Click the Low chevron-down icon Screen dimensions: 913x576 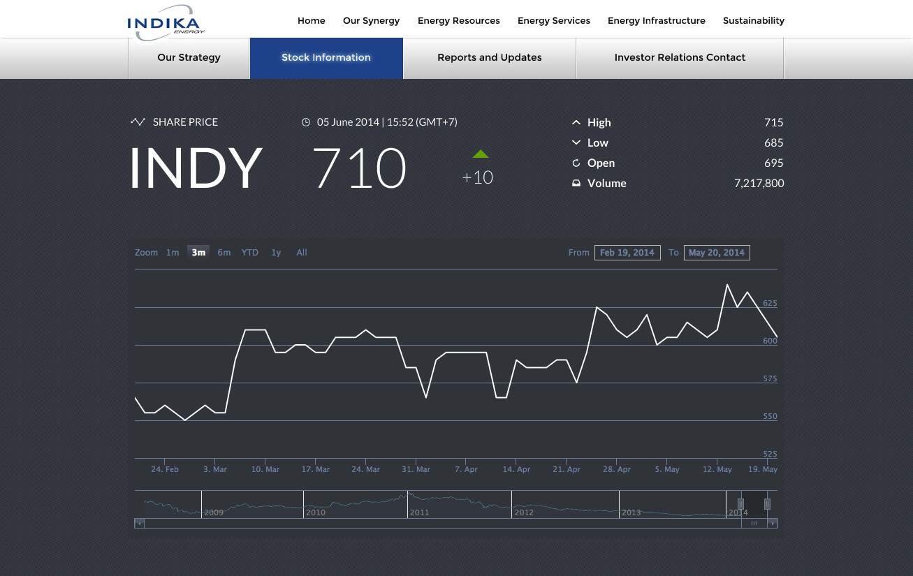[x=576, y=142]
